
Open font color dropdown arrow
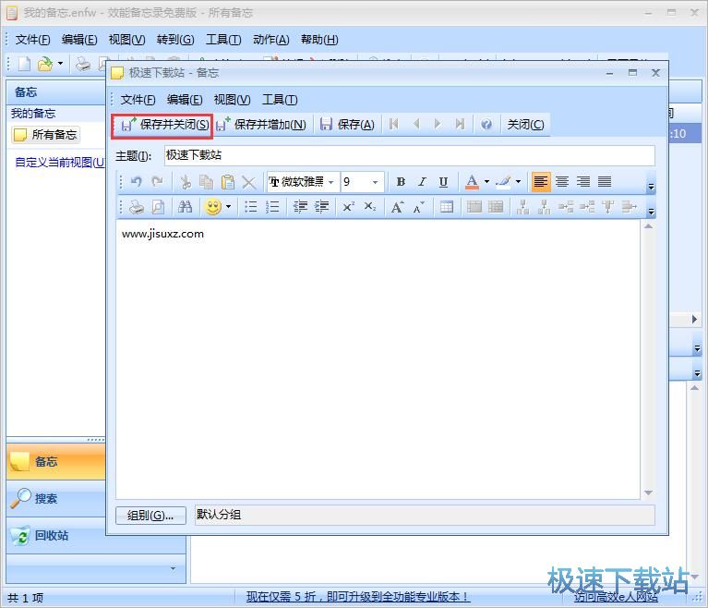click(x=486, y=182)
